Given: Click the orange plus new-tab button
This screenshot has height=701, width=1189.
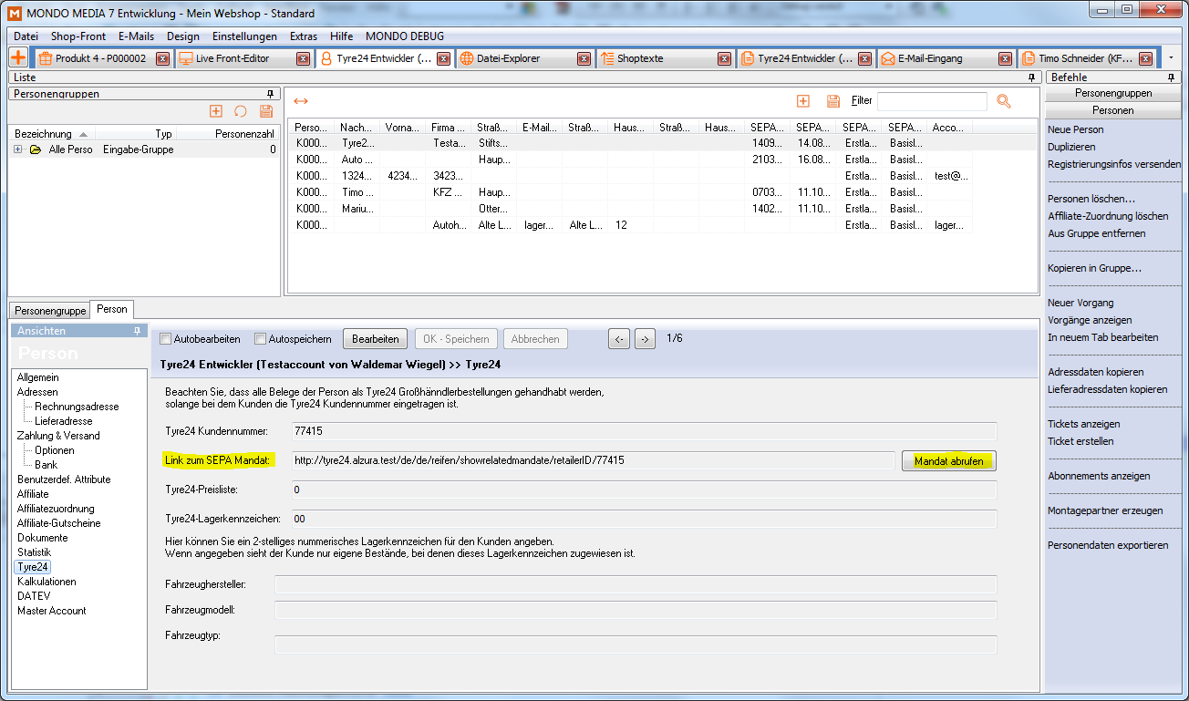Looking at the screenshot, I should click(x=18, y=57).
